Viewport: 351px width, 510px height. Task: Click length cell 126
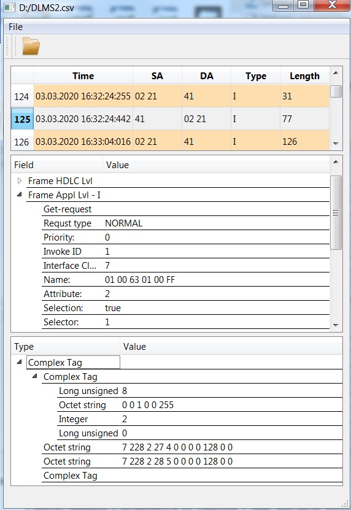(x=304, y=141)
